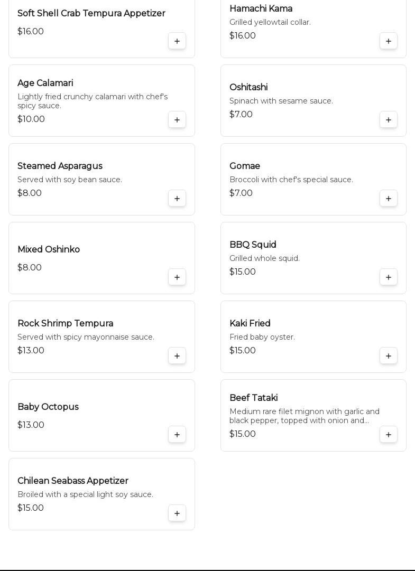Add Gomae to the order
415x571 pixels.
[x=389, y=199]
